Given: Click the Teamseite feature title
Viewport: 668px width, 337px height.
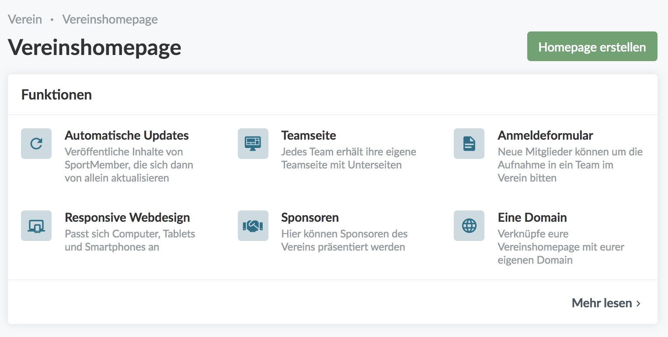Looking at the screenshot, I should pyautogui.click(x=309, y=135).
